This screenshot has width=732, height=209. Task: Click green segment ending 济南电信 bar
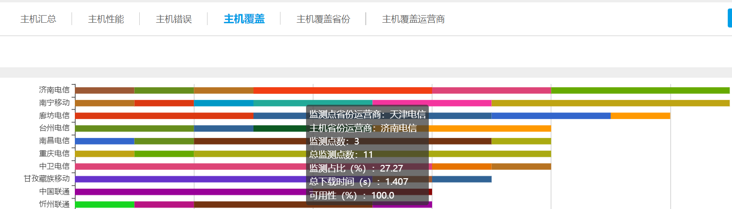pyautogui.click(x=640, y=90)
